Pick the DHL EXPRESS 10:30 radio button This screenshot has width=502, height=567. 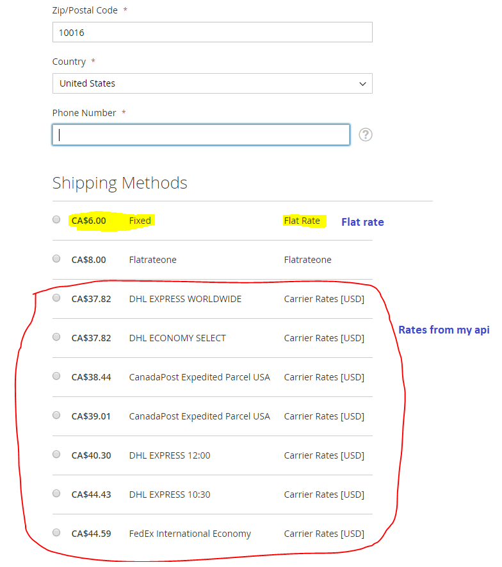pyautogui.click(x=56, y=493)
